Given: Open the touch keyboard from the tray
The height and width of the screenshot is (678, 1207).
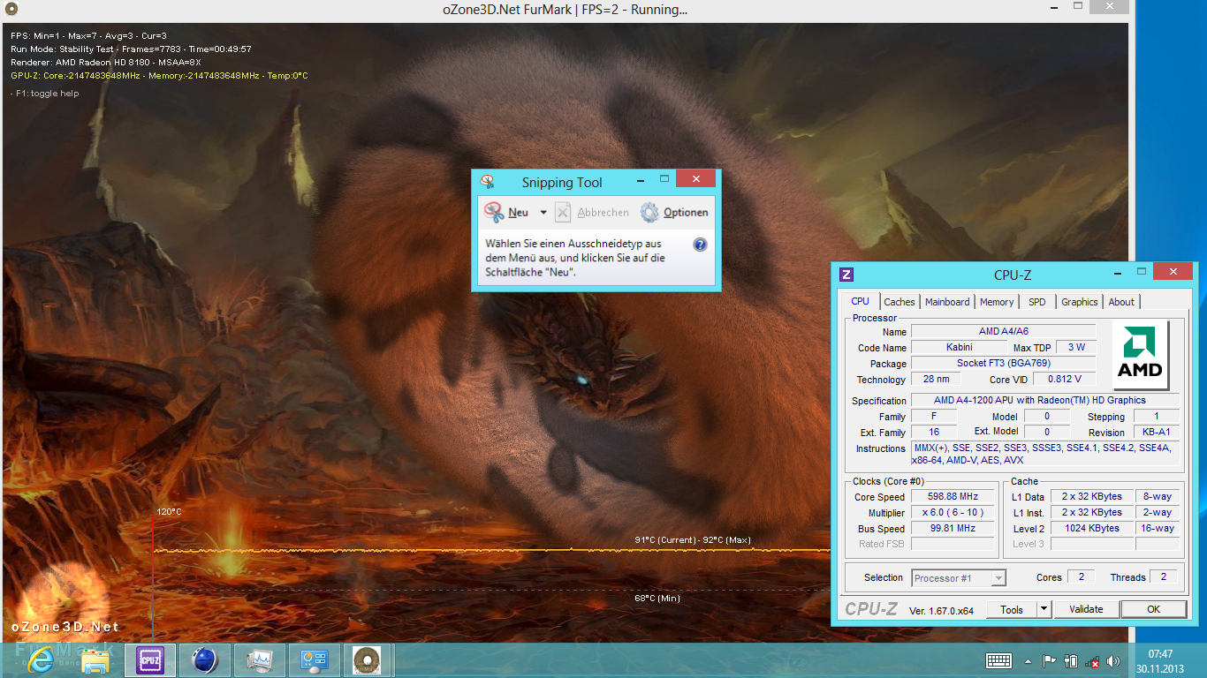Looking at the screenshot, I should pos(998,660).
